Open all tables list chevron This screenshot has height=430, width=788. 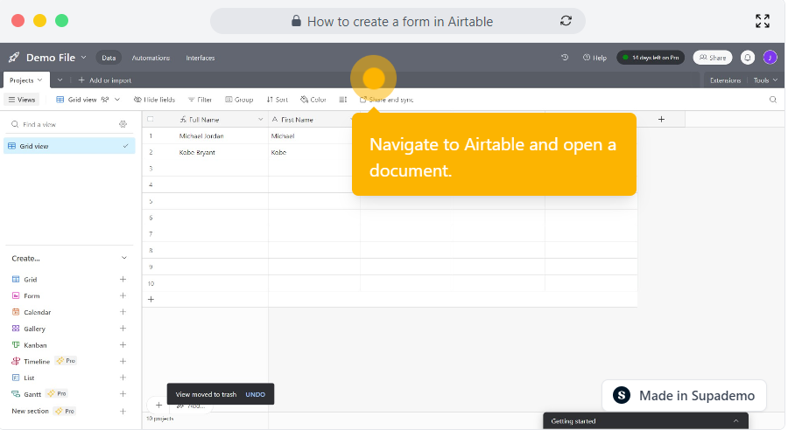tap(60, 80)
